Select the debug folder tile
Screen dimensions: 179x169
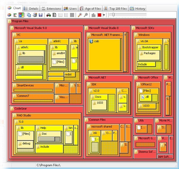click(x=25, y=144)
